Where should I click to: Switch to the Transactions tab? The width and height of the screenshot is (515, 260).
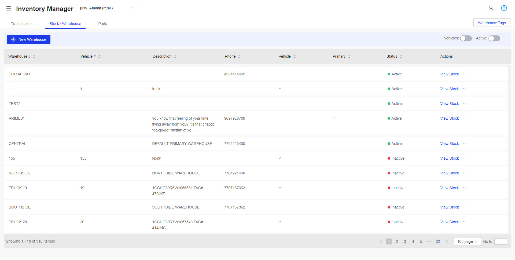[22, 24]
